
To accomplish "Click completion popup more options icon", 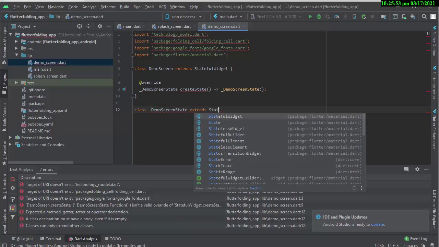I will [x=361, y=188].
